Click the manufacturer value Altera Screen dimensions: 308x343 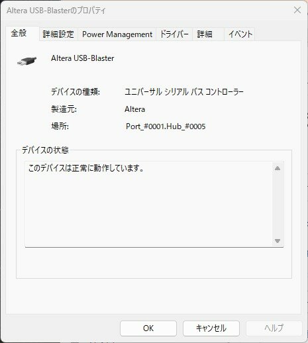[134, 109]
